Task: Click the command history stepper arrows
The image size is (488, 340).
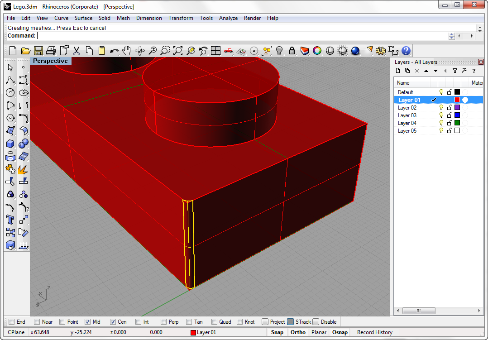Action: tap(452, 36)
